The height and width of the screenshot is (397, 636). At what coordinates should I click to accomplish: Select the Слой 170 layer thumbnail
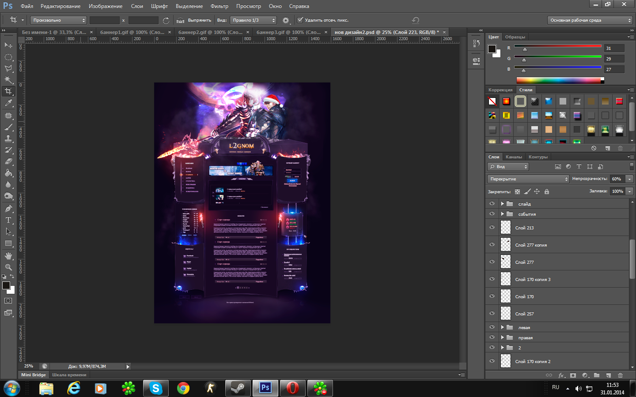click(x=506, y=296)
